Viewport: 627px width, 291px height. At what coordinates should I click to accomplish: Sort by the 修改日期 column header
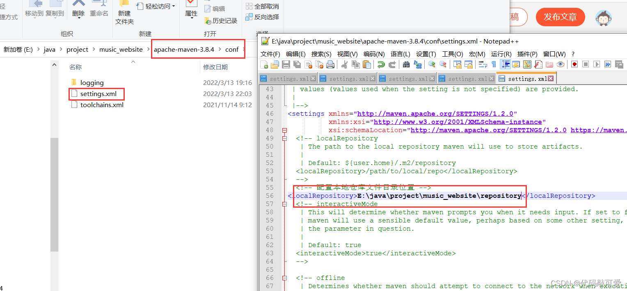[215, 67]
